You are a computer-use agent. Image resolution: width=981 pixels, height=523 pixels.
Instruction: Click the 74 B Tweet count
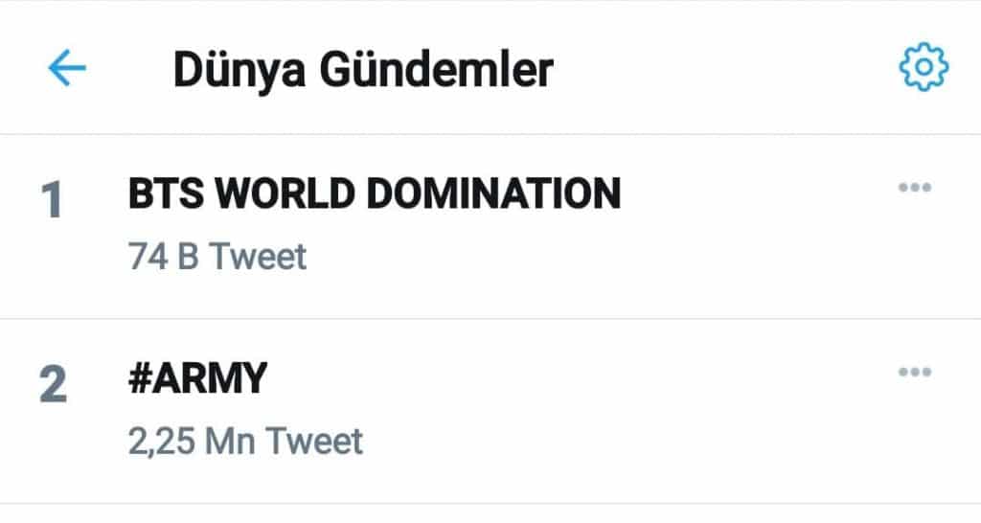(217, 257)
